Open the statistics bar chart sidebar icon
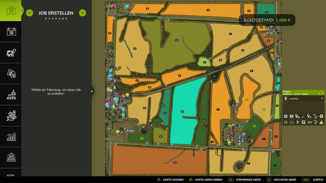Screen dimensions: 326x183 click(x=11, y=137)
